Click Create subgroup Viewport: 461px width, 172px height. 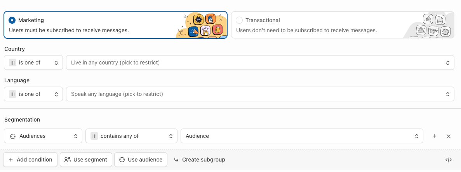tap(199, 160)
